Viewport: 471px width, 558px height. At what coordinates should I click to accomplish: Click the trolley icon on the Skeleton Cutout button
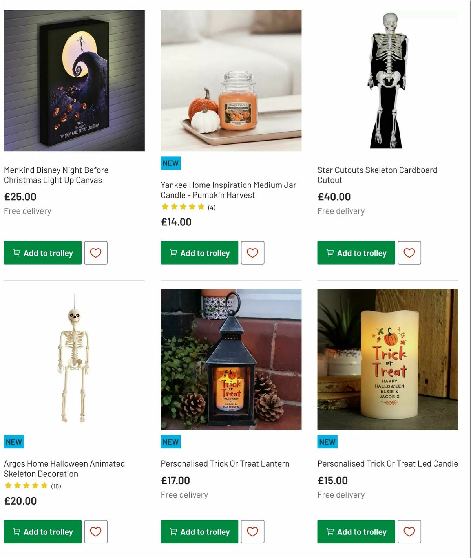click(330, 253)
